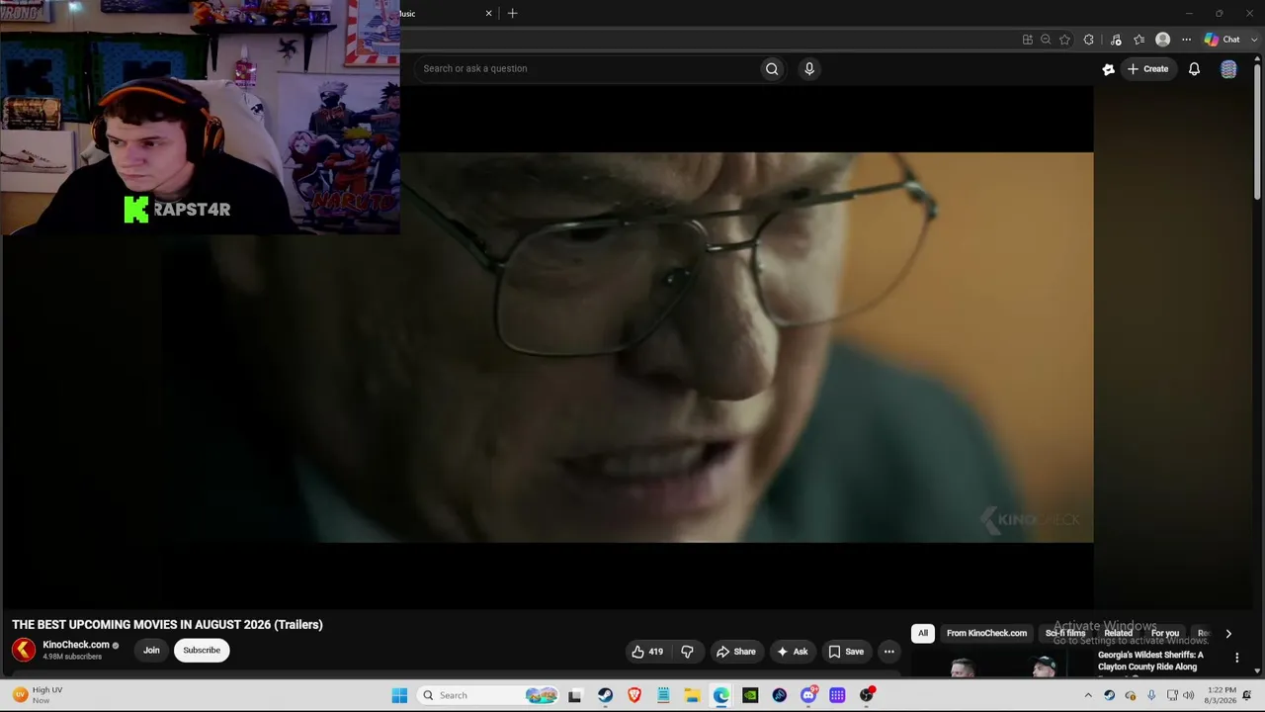Screen dimensions: 1265x712
Task: Start voice search with the microphone icon
Action: 809,68
